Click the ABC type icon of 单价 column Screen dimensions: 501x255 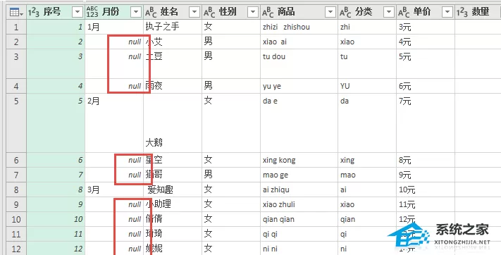tap(404, 12)
